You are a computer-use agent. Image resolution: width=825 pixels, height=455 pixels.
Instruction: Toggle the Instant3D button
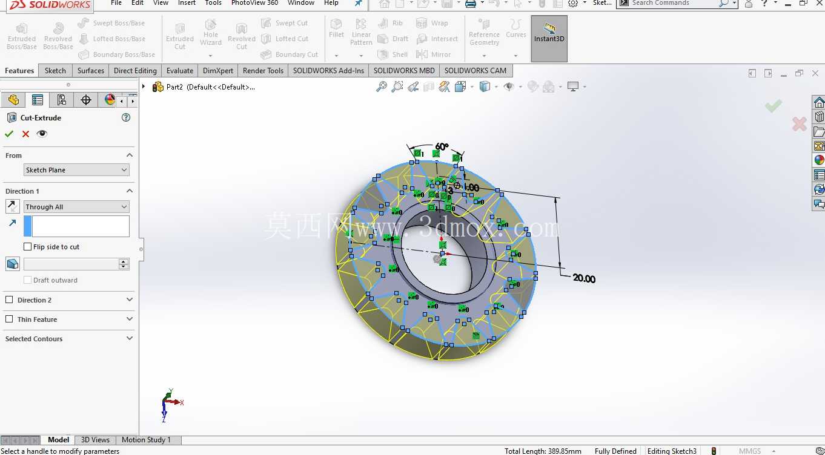(549, 39)
